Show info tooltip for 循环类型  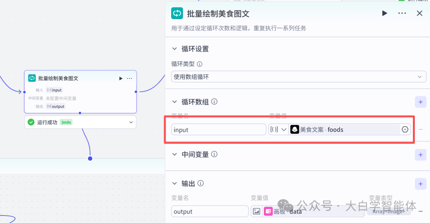coord(199,64)
